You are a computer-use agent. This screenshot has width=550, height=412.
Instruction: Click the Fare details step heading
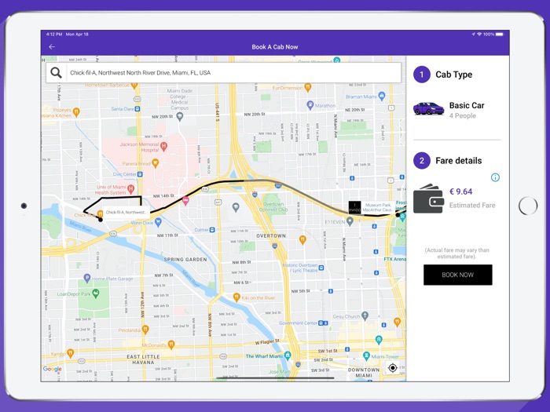point(458,161)
